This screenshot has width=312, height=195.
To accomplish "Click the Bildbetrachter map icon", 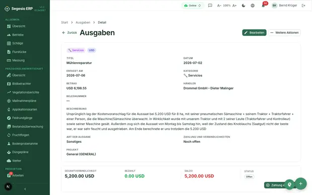I will [9, 84].
